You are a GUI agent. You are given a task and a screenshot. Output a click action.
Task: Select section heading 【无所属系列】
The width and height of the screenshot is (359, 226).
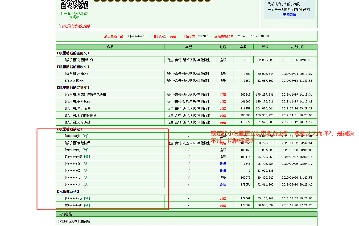[68, 191]
